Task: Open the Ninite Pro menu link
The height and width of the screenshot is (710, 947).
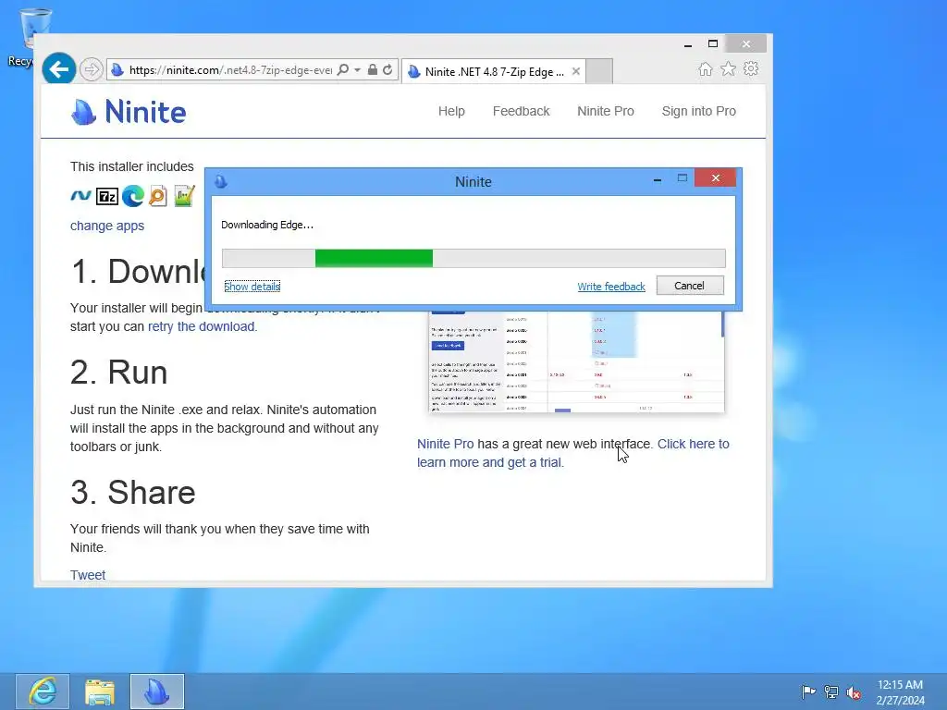Action: coord(606,111)
